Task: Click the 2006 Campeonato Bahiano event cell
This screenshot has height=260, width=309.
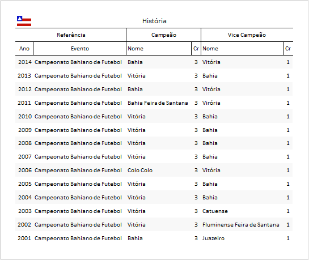Action: [78, 171]
